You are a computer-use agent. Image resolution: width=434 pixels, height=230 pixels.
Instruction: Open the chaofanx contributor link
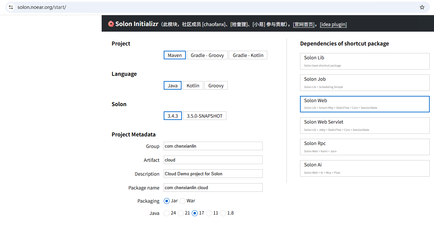(x=214, y=24)
